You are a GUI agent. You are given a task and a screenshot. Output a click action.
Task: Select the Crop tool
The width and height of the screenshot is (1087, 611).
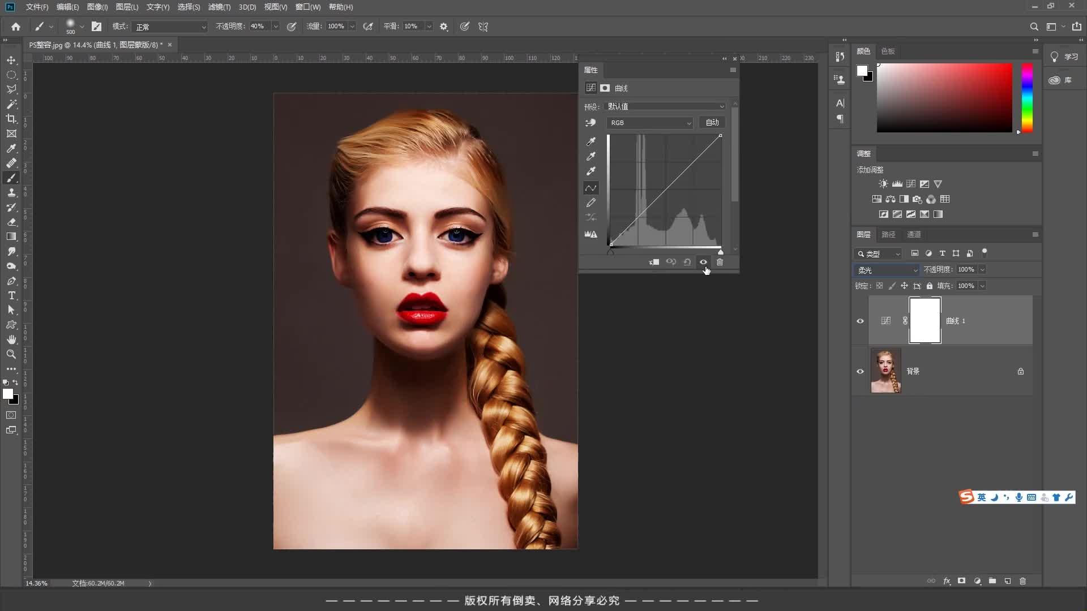click(x=11, y=119)
